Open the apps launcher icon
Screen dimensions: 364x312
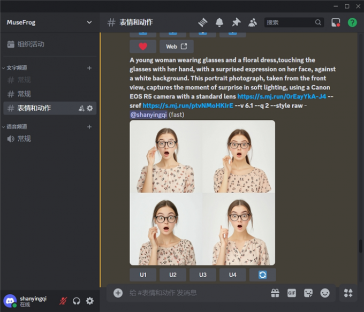point(348,293)
